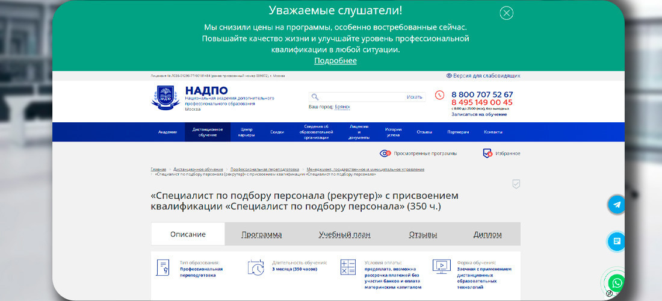Open the blue form floating button
662x301 pixels.
point(617,241)
